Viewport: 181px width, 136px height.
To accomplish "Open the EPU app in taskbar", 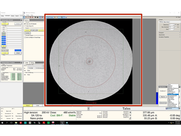I will point(67,123).
